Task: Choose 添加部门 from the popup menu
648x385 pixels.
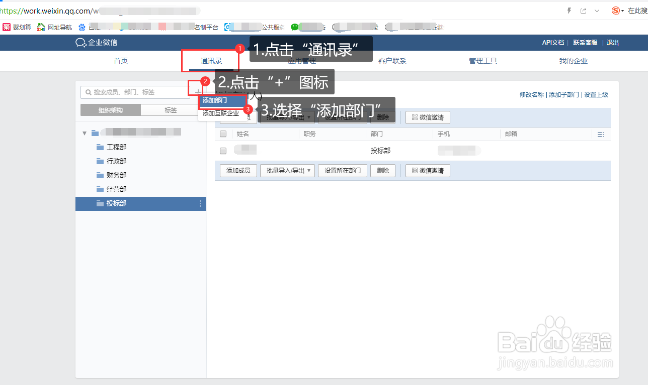Action: pyautogui.click(x=223, y=100)
